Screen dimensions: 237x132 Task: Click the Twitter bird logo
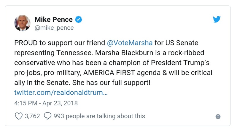coord(217,20)
